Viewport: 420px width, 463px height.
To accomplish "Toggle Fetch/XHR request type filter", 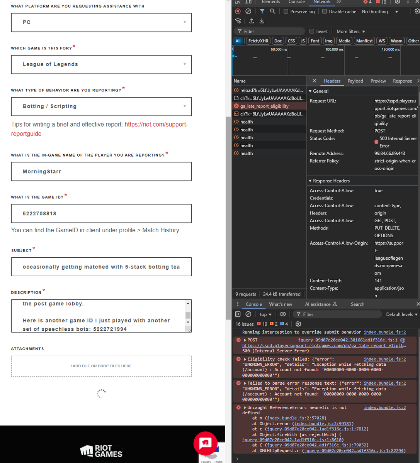I will [258, 41].
